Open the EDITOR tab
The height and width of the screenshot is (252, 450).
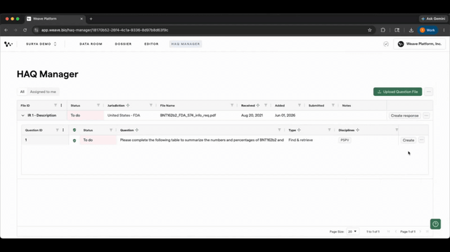(151, 44)
